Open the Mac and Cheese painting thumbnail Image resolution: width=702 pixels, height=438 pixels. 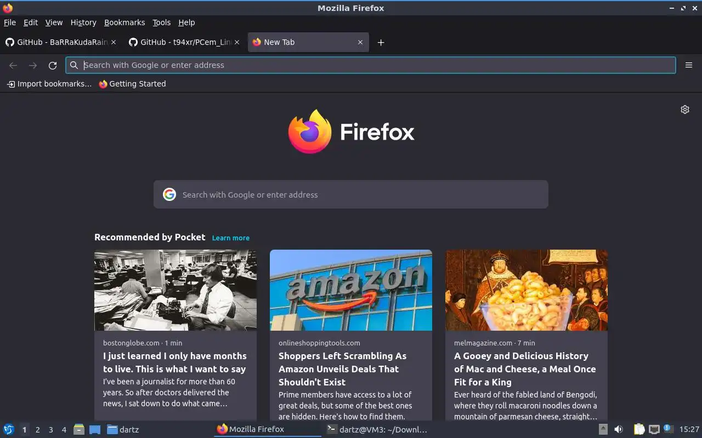coord(526,290)
